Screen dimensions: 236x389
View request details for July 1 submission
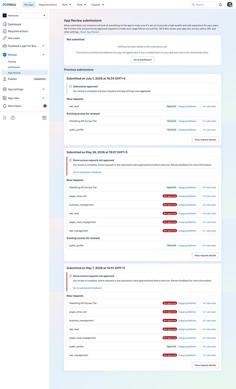(205, 139)
